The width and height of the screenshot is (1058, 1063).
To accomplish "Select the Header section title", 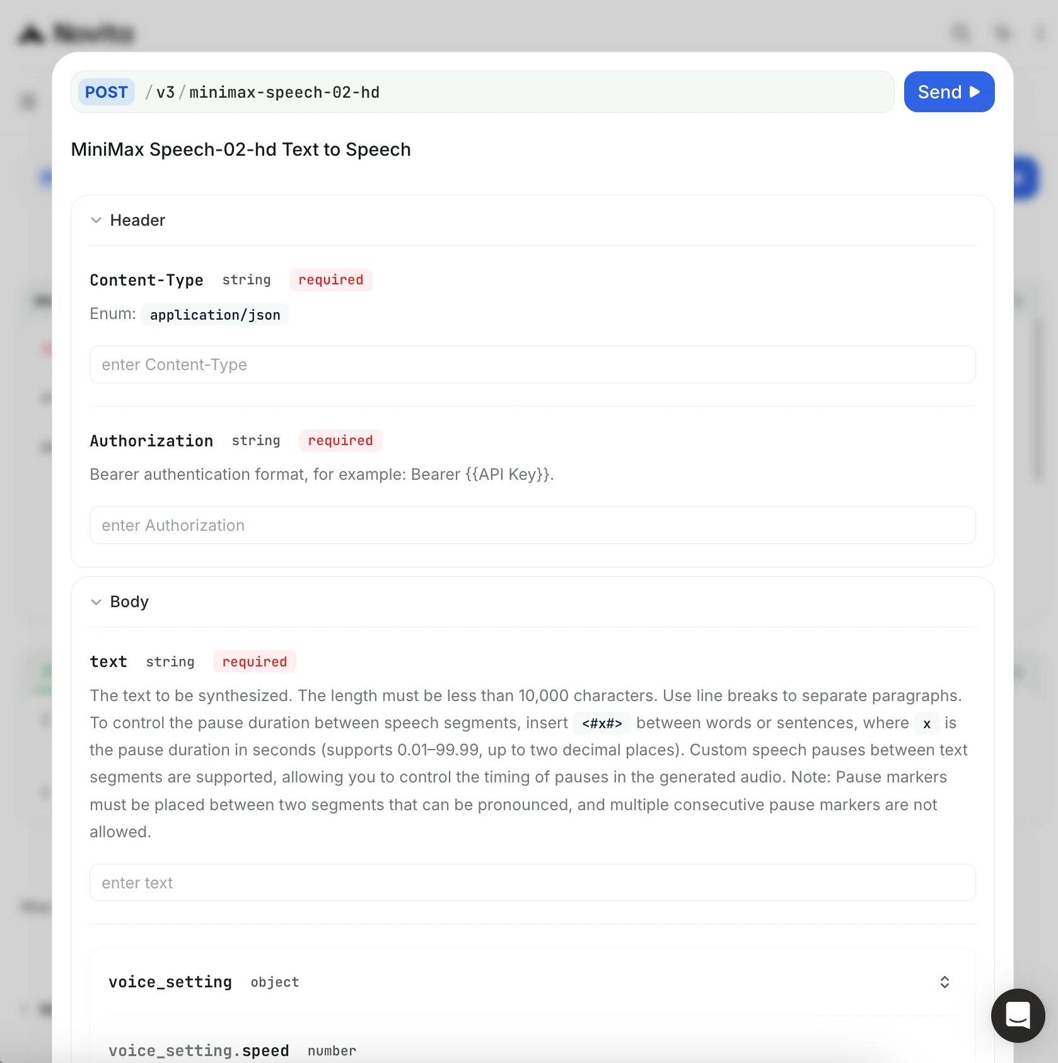I will pyautogui.click(x=137, y=220).
